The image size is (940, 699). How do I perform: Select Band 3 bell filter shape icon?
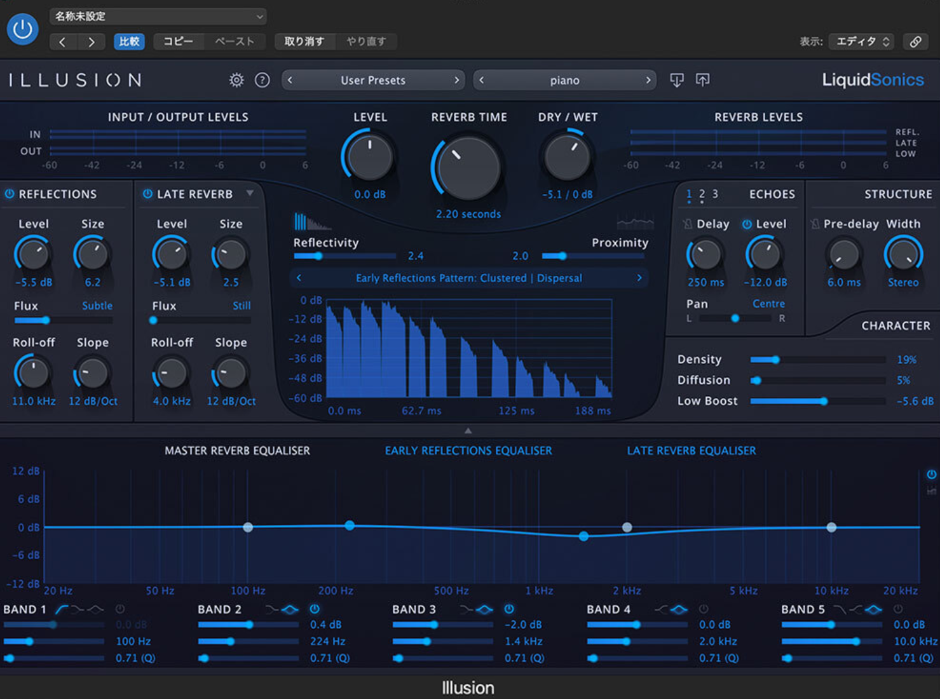[485, 609]
